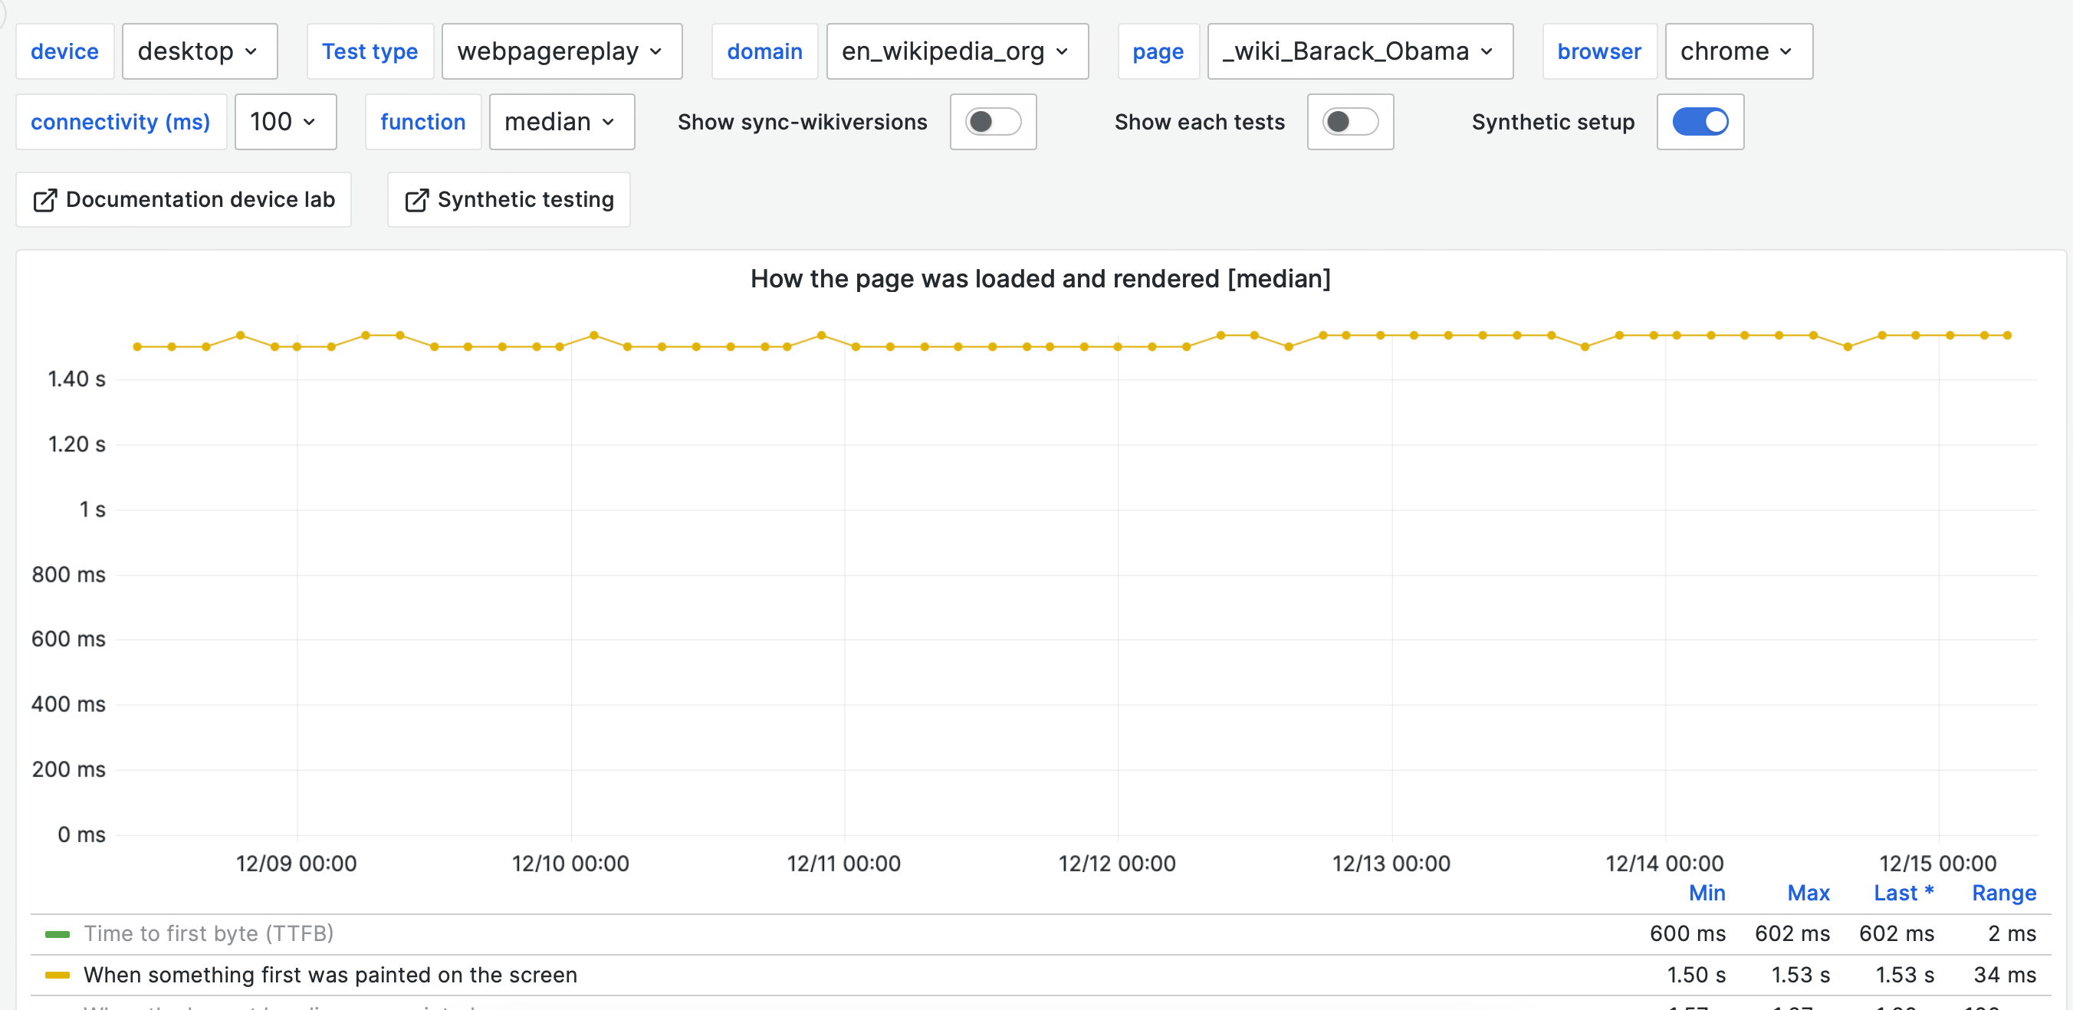Enable the Show each tests switch
Viewport: 2073px width, 1010px height.
[1349, 123]
